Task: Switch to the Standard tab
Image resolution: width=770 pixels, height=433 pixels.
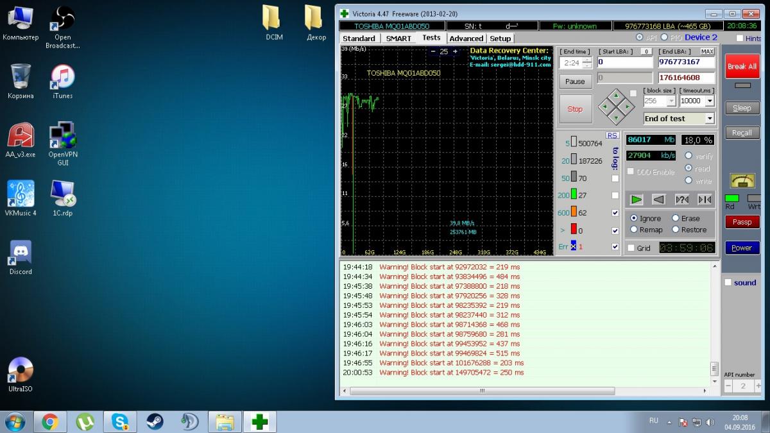Action: (359, 38)
